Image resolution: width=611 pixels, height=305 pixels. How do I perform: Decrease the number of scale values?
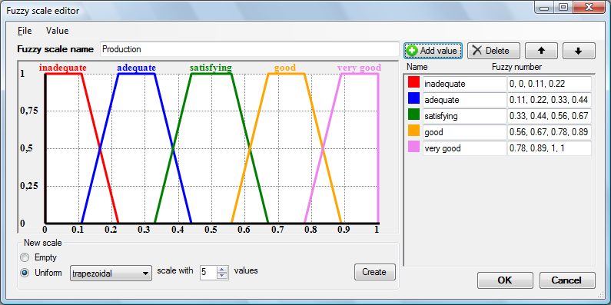tap(222, 276)
